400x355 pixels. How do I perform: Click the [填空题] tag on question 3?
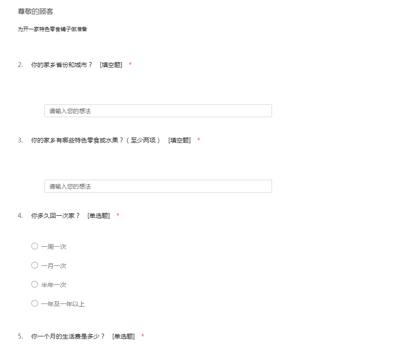tap(180, 140)
